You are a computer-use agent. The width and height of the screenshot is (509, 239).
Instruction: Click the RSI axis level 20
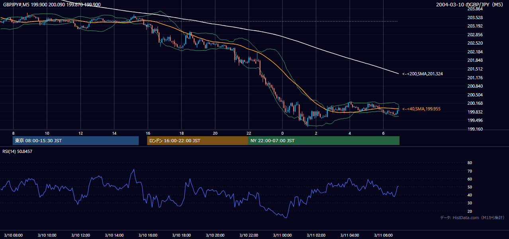470,211
